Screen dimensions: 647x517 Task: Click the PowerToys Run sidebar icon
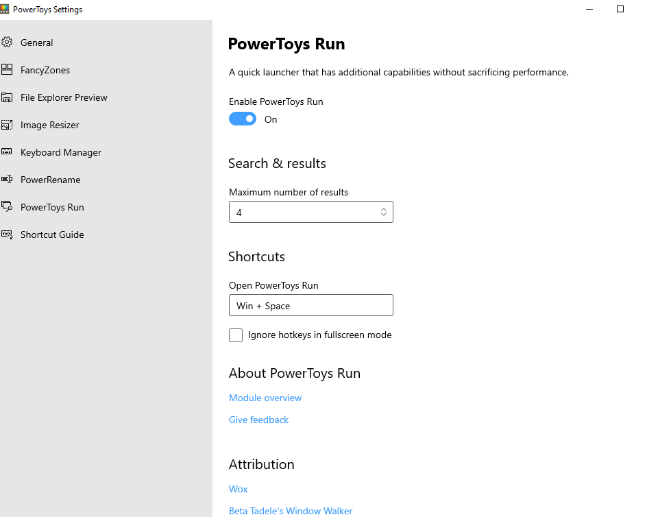coord(7,206)
